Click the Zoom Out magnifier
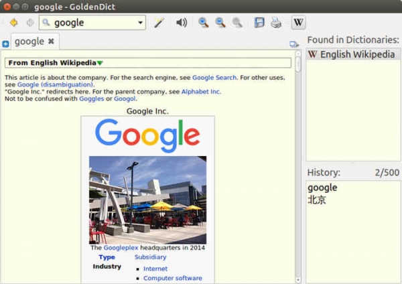Screen dimensions: 402x284 pos(220,23)
